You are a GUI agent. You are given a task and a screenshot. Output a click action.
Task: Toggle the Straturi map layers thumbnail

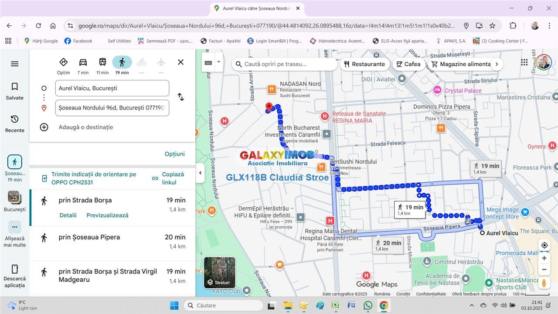click(x=220, y=273)
